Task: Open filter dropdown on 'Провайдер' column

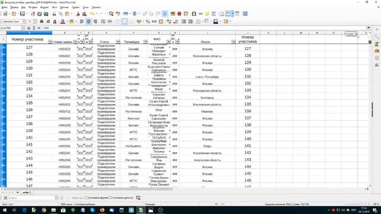Action: click(x=145, y=42)
